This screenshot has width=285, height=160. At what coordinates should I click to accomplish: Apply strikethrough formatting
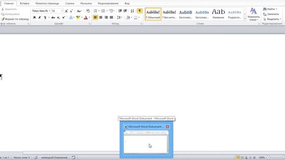click(x=53, y=17)
